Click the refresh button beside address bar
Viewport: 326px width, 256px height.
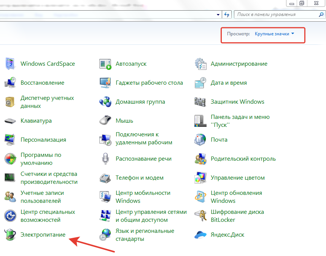(227, 14)
